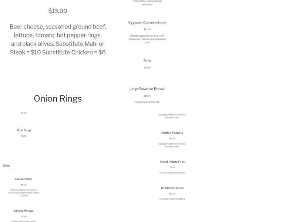Click the Large Bavarian Pretzel item
Screen dimensions: 296x222
147,89
